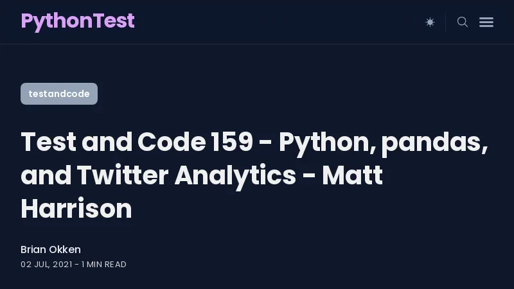Click author name Brian Okken
The image size is (514, 289).
(51, 249)
